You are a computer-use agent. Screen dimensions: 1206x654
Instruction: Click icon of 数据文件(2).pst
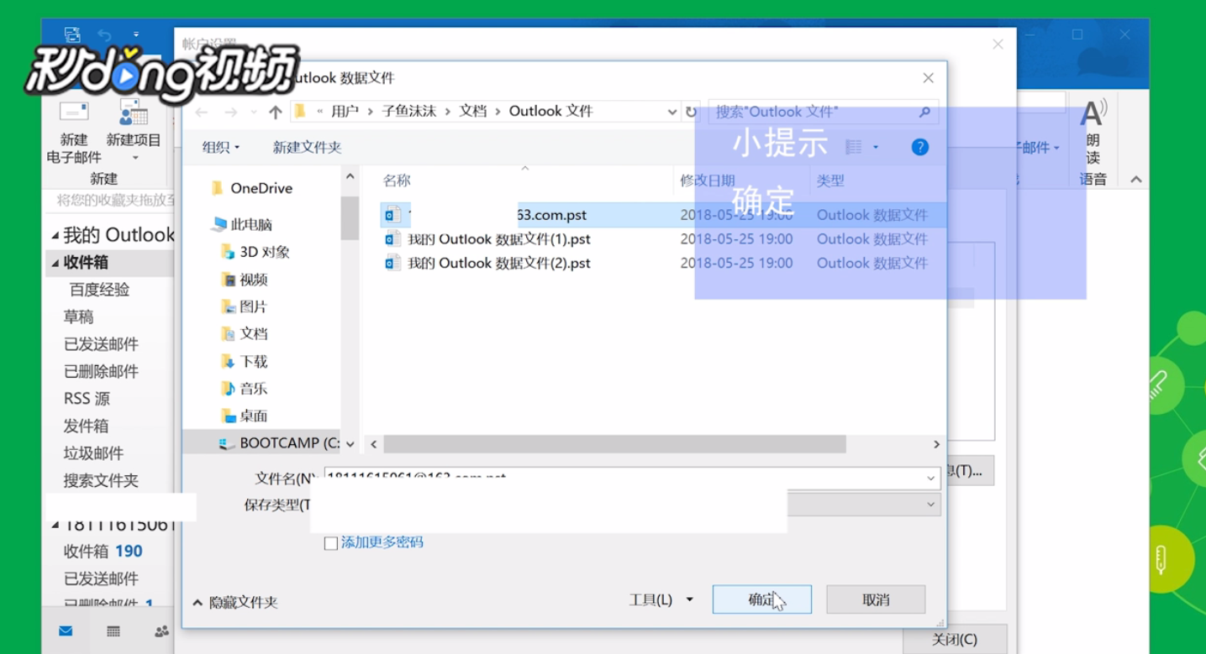point(392,263)
